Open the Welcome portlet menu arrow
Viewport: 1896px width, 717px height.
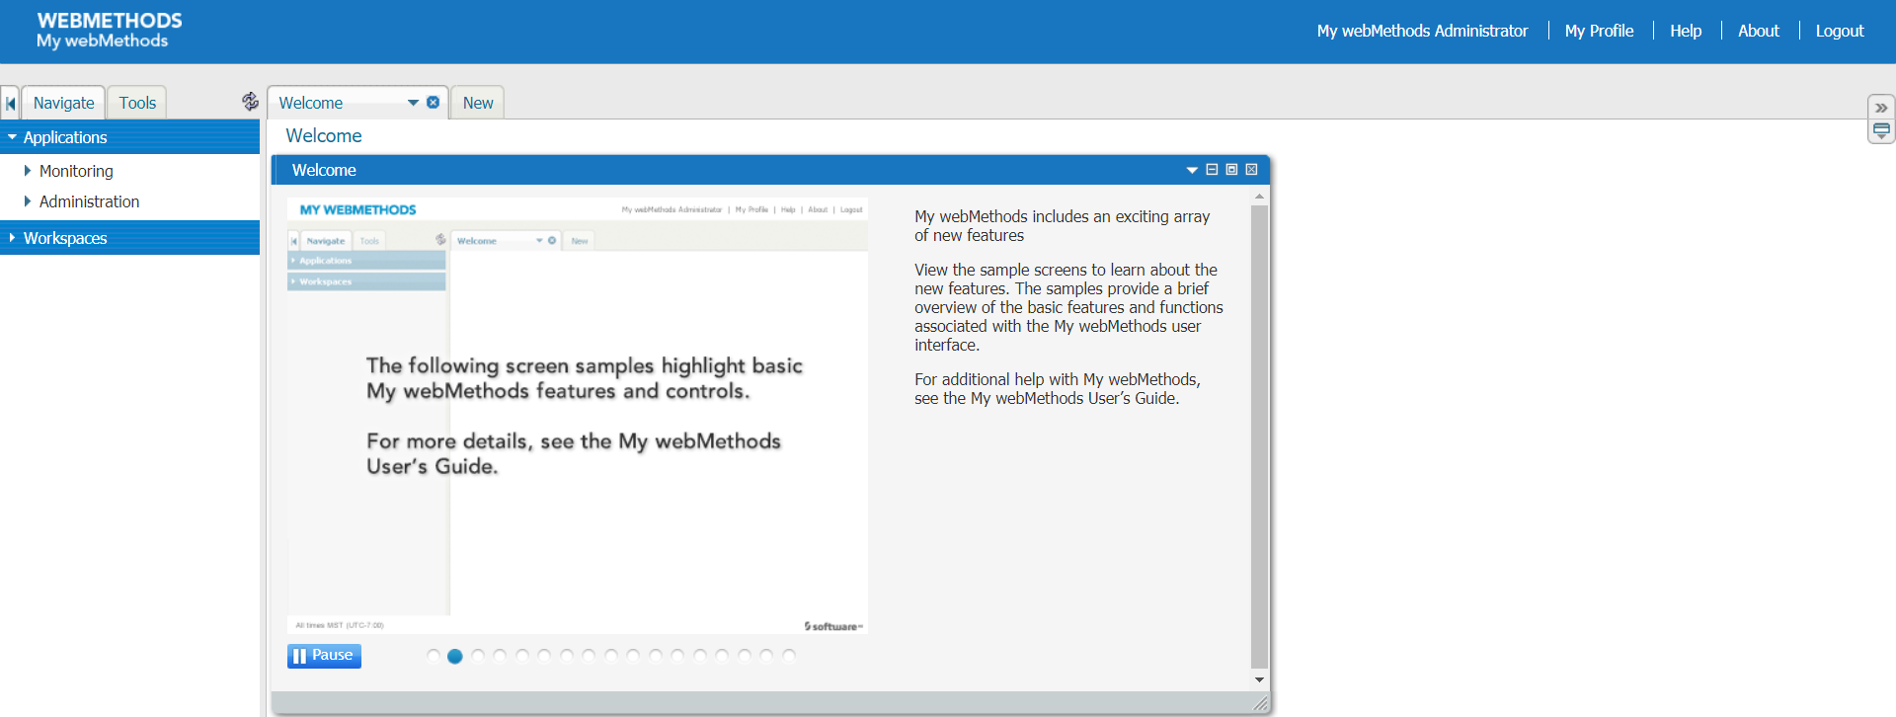(1192, 170)
